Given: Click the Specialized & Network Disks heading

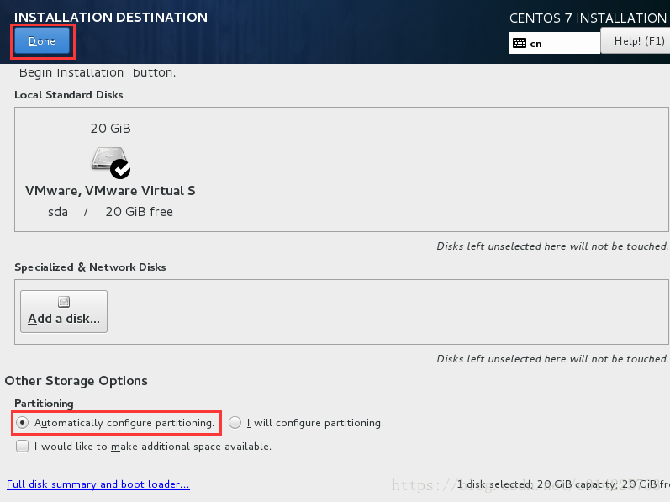Looking at the screenshot, I should (x=90, y=267).
